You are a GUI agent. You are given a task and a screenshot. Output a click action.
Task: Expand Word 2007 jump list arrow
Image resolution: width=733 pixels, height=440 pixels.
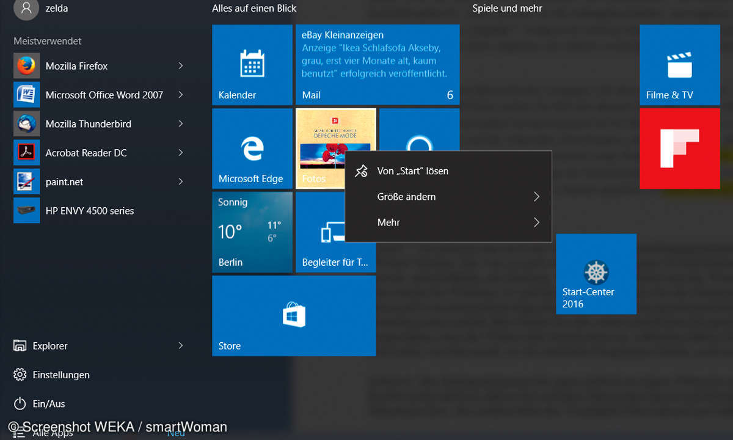tap(181, 95)
